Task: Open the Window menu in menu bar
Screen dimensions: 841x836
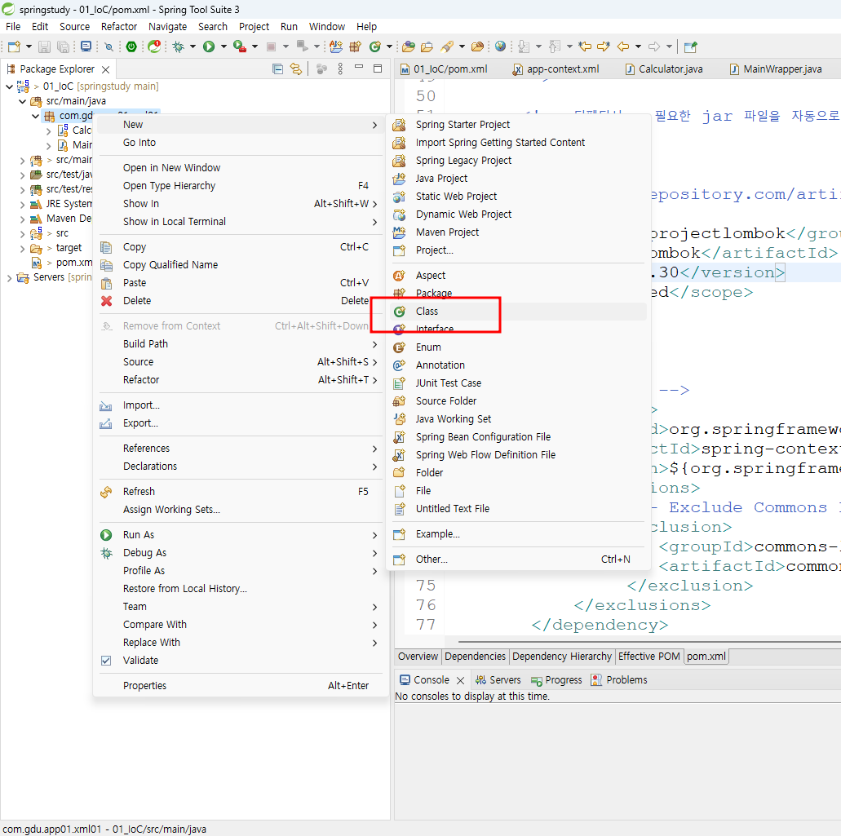Action: click(326, 26)
